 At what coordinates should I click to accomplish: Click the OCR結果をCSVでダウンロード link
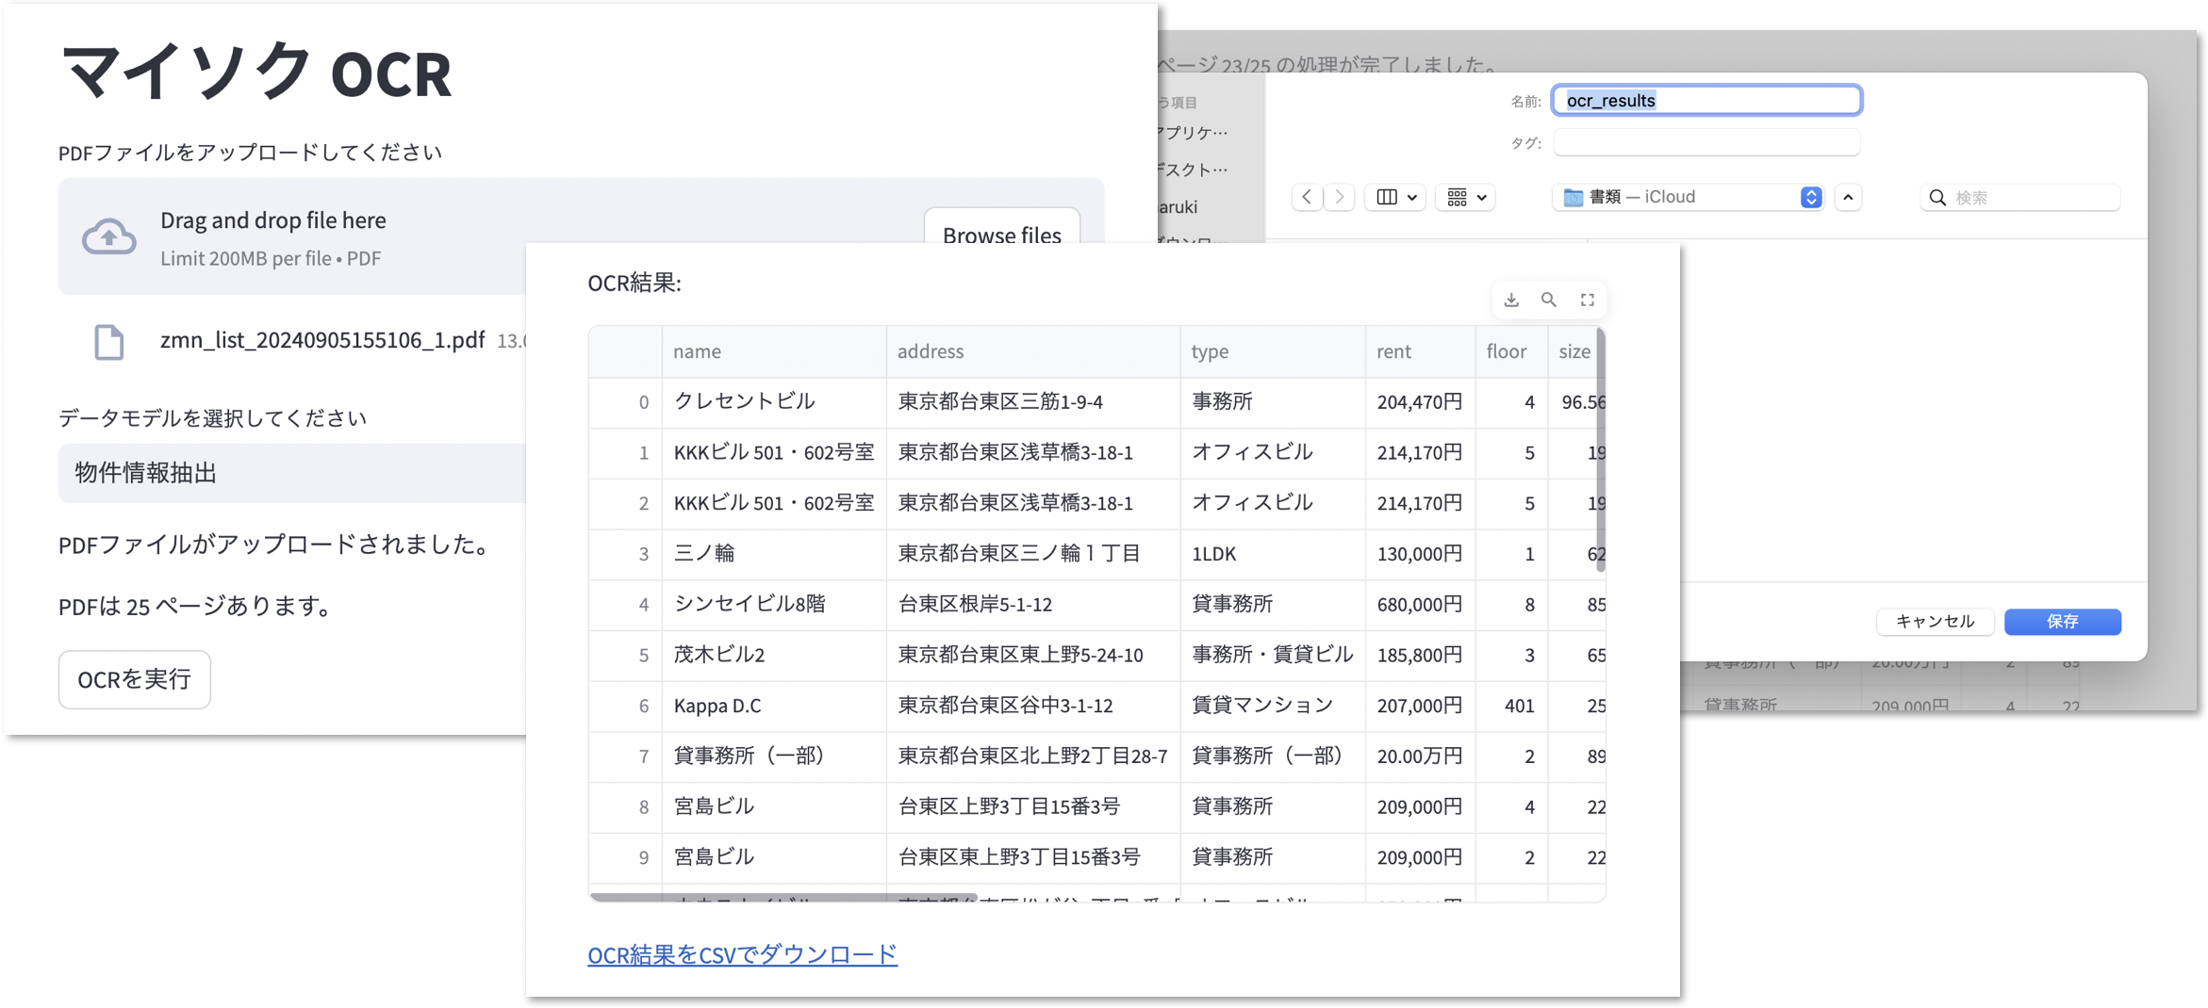tap(742, 954)
